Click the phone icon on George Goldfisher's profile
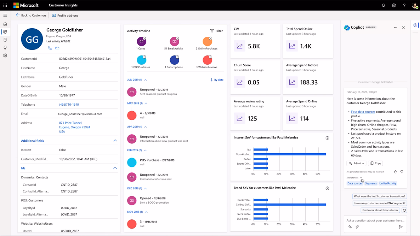 50,48
